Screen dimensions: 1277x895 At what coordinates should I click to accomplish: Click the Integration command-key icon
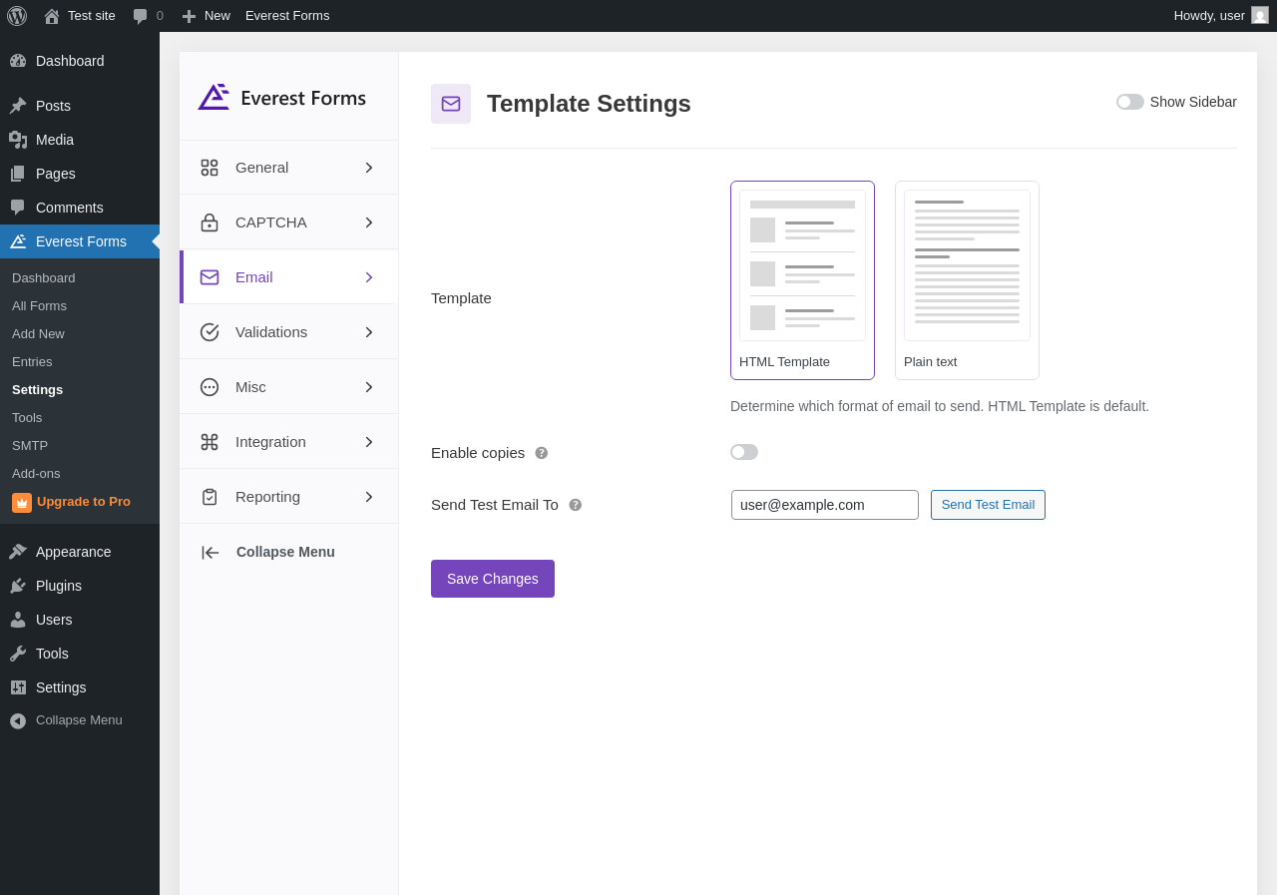pyautogui.click(x=210, y=442)
